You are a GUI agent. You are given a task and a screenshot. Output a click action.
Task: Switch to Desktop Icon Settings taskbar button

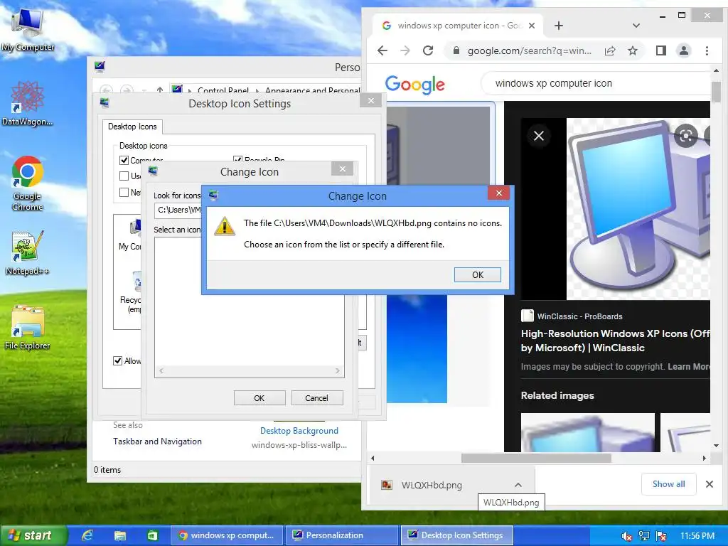click(457, 535)
